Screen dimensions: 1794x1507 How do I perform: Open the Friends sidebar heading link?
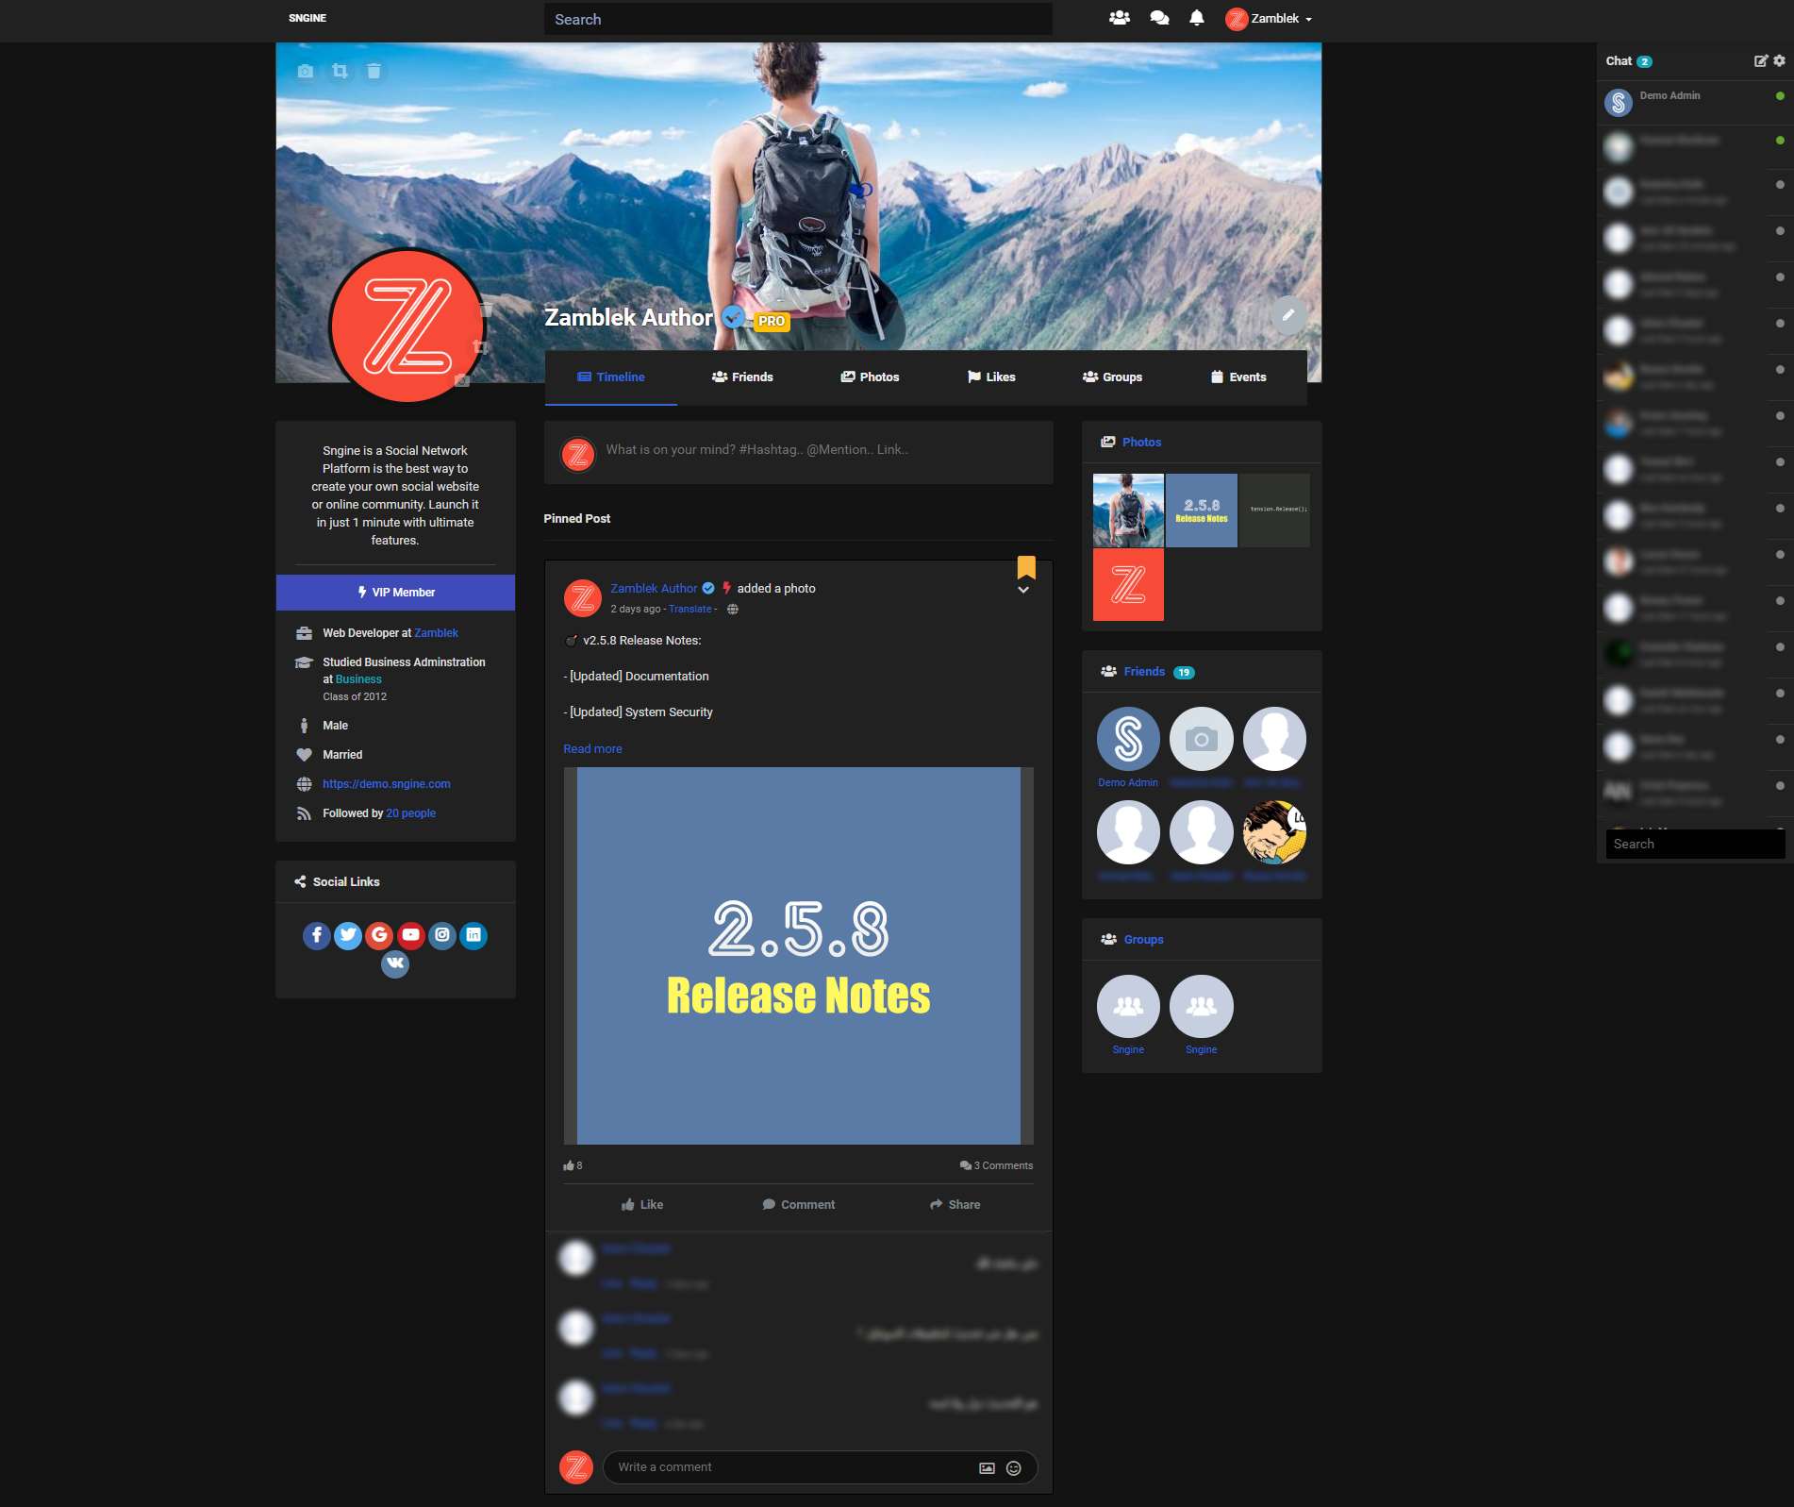[x=1144, y=672]
